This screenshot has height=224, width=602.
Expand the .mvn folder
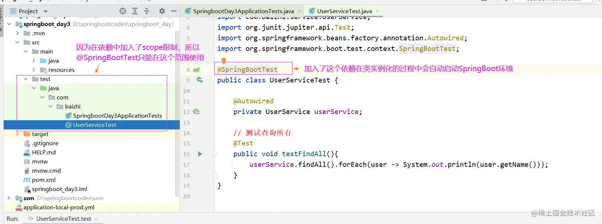coord(17,33)
